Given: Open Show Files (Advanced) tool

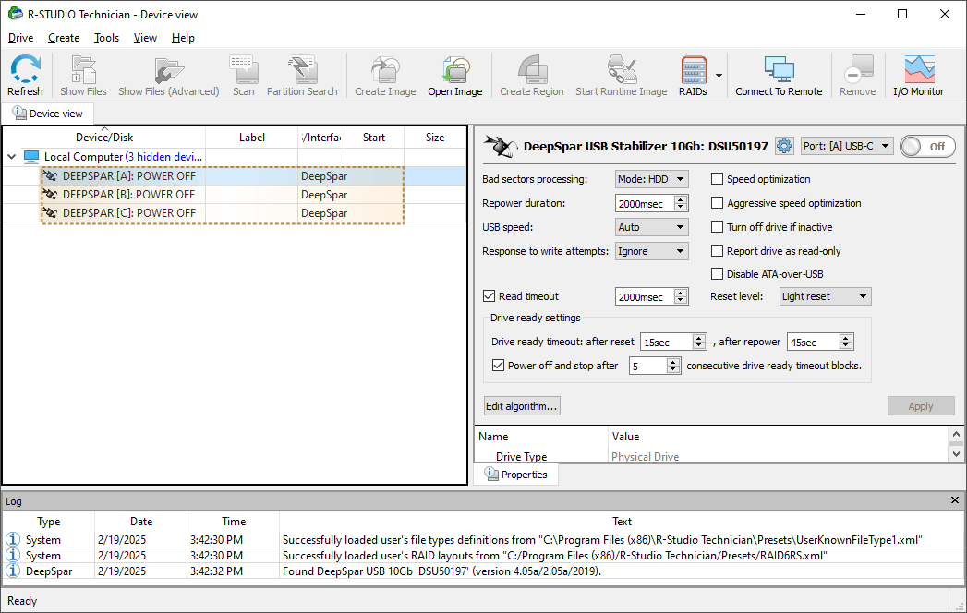Looking at the screenshot, I should (x=168, y=75).
